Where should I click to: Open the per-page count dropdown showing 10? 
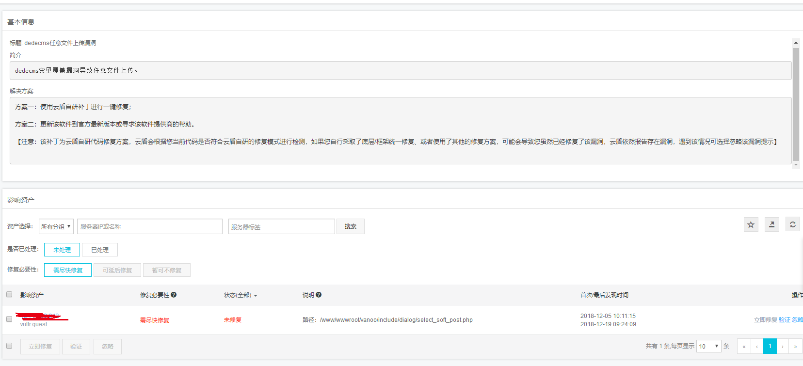coord(709,346)
